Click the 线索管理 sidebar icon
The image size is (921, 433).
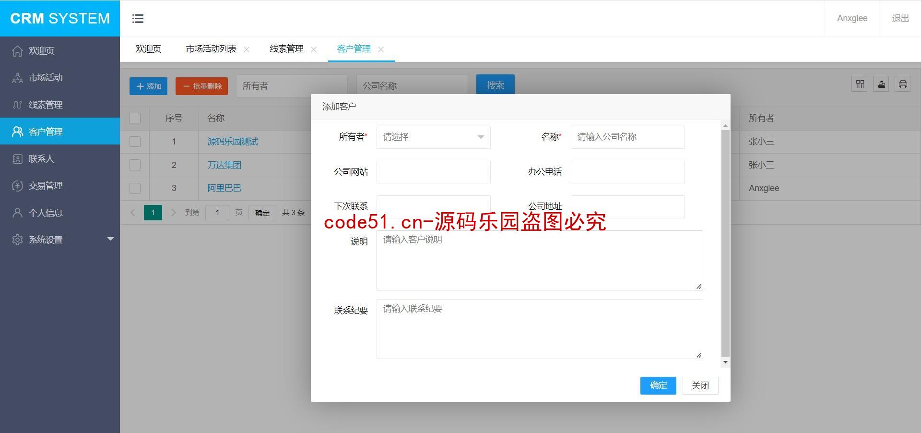coord(17,105)
